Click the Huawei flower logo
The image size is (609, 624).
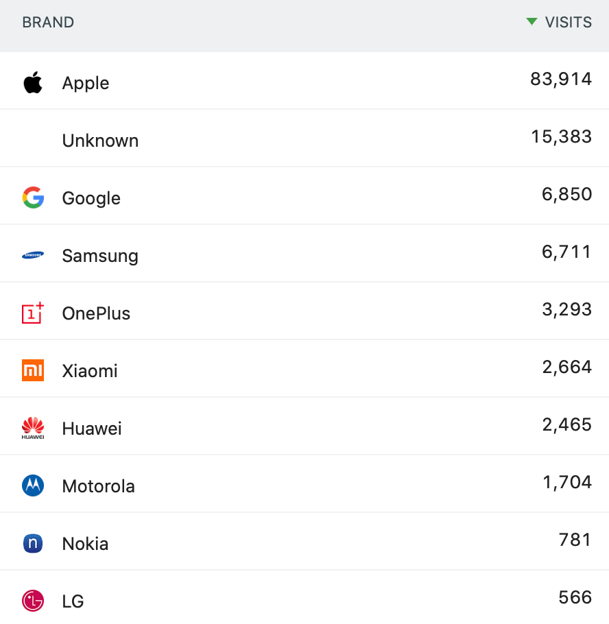32,428
